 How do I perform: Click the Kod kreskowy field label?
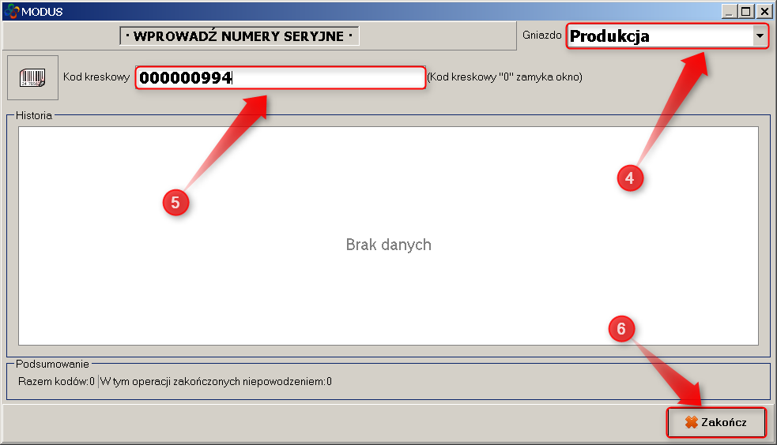(96, 77)
